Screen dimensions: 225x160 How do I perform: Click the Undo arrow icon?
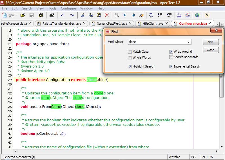pos(63,15)
